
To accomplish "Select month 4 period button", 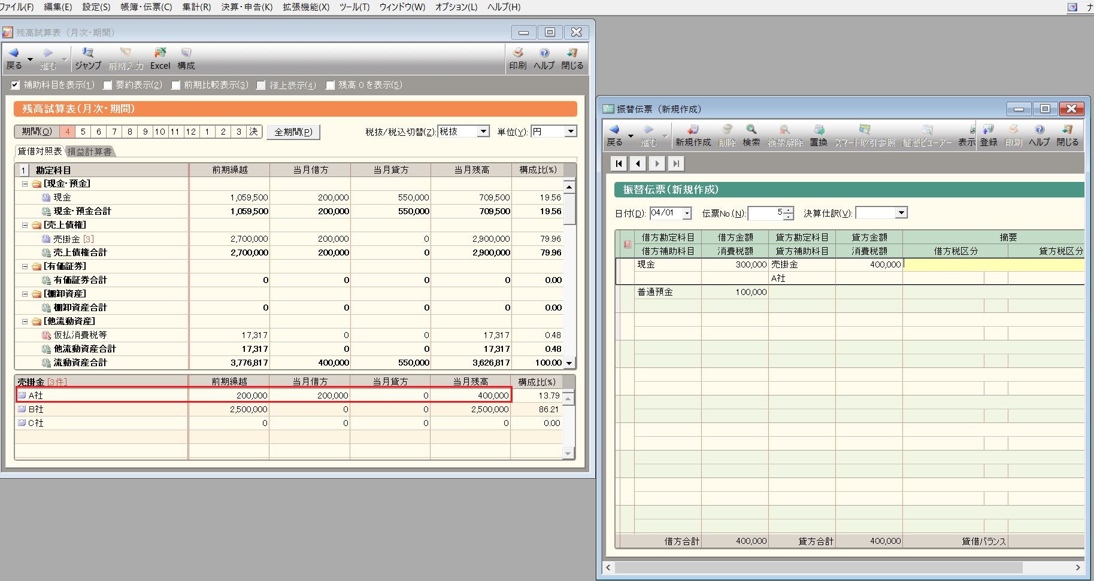I will [68, 132].
